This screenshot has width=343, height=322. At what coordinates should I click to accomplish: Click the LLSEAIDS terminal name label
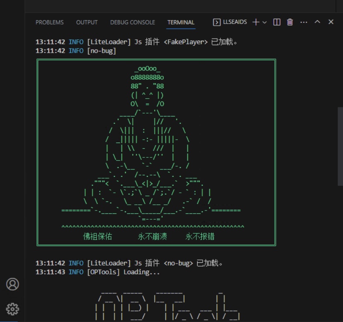[235, 22]
